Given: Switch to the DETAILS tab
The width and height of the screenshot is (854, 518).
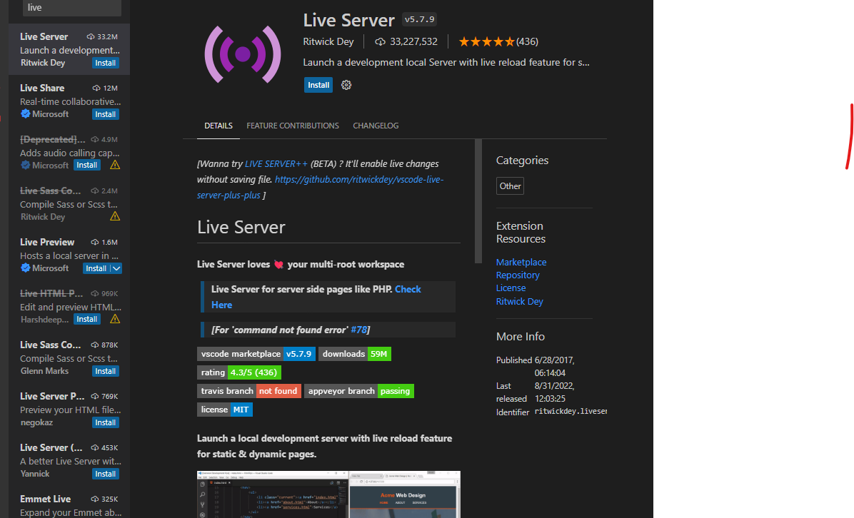Looking at the screenshot, I should click(218, 126).
